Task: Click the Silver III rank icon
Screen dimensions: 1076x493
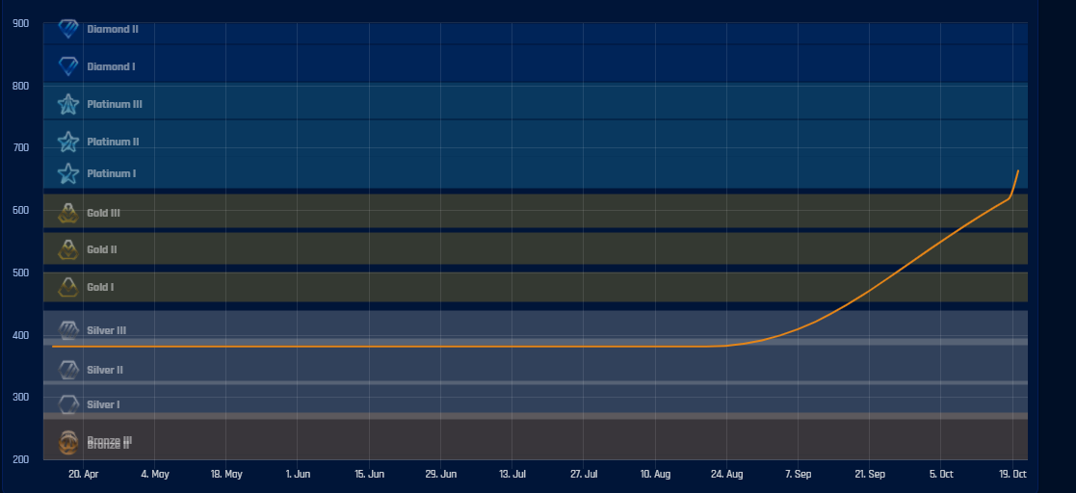Action: pos(68,330)
